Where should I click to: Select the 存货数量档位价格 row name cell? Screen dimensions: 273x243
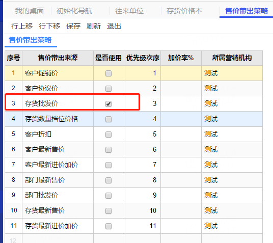pyautogui.click(x=58, y=119)
